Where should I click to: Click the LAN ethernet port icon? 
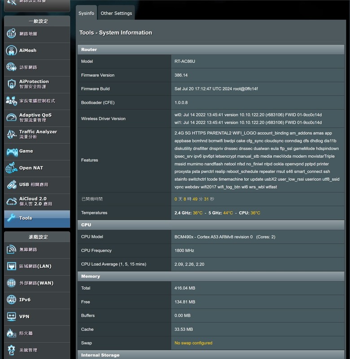[12, 266]
